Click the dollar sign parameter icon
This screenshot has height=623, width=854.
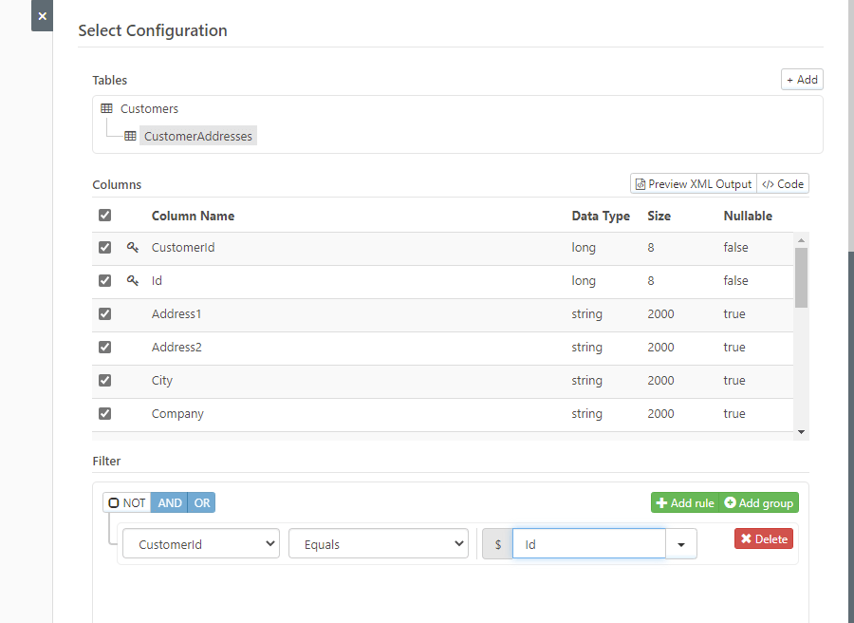pos(497,544)
